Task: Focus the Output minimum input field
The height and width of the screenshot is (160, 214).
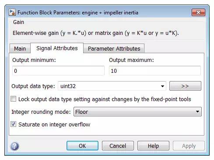Action: [x=58, y=71]
